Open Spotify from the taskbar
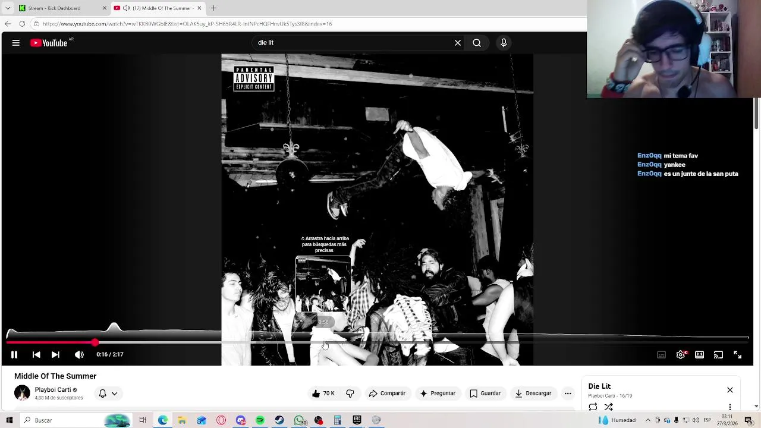The image size is (761, 428). point(260,420)
